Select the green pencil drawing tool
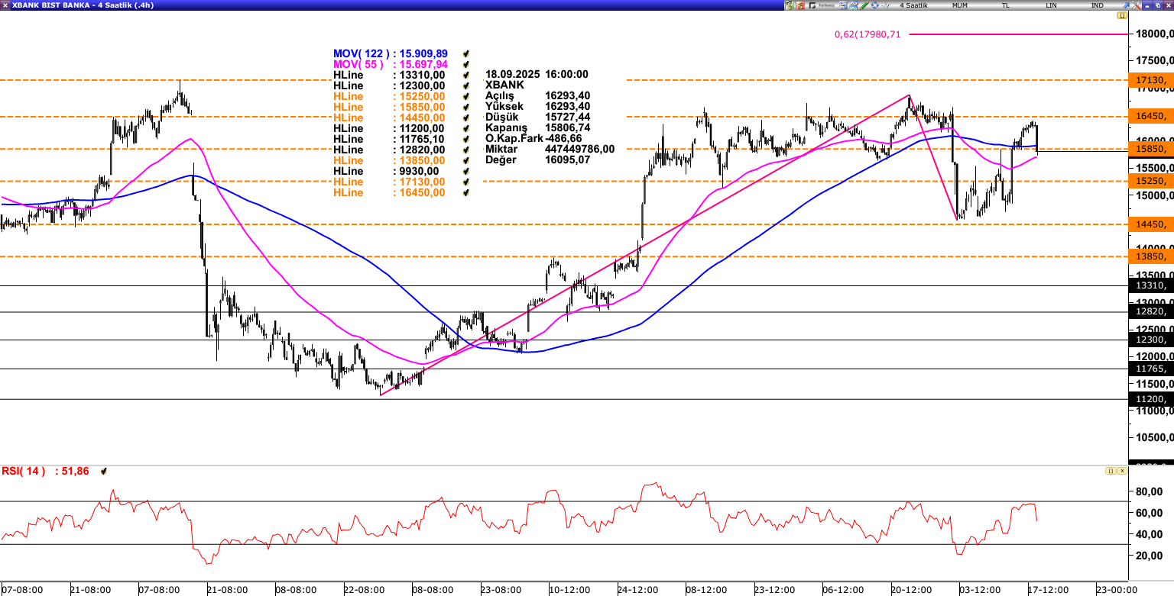Image resolution: width=1174 pixels, height=596 pixels. pos(864,5)
